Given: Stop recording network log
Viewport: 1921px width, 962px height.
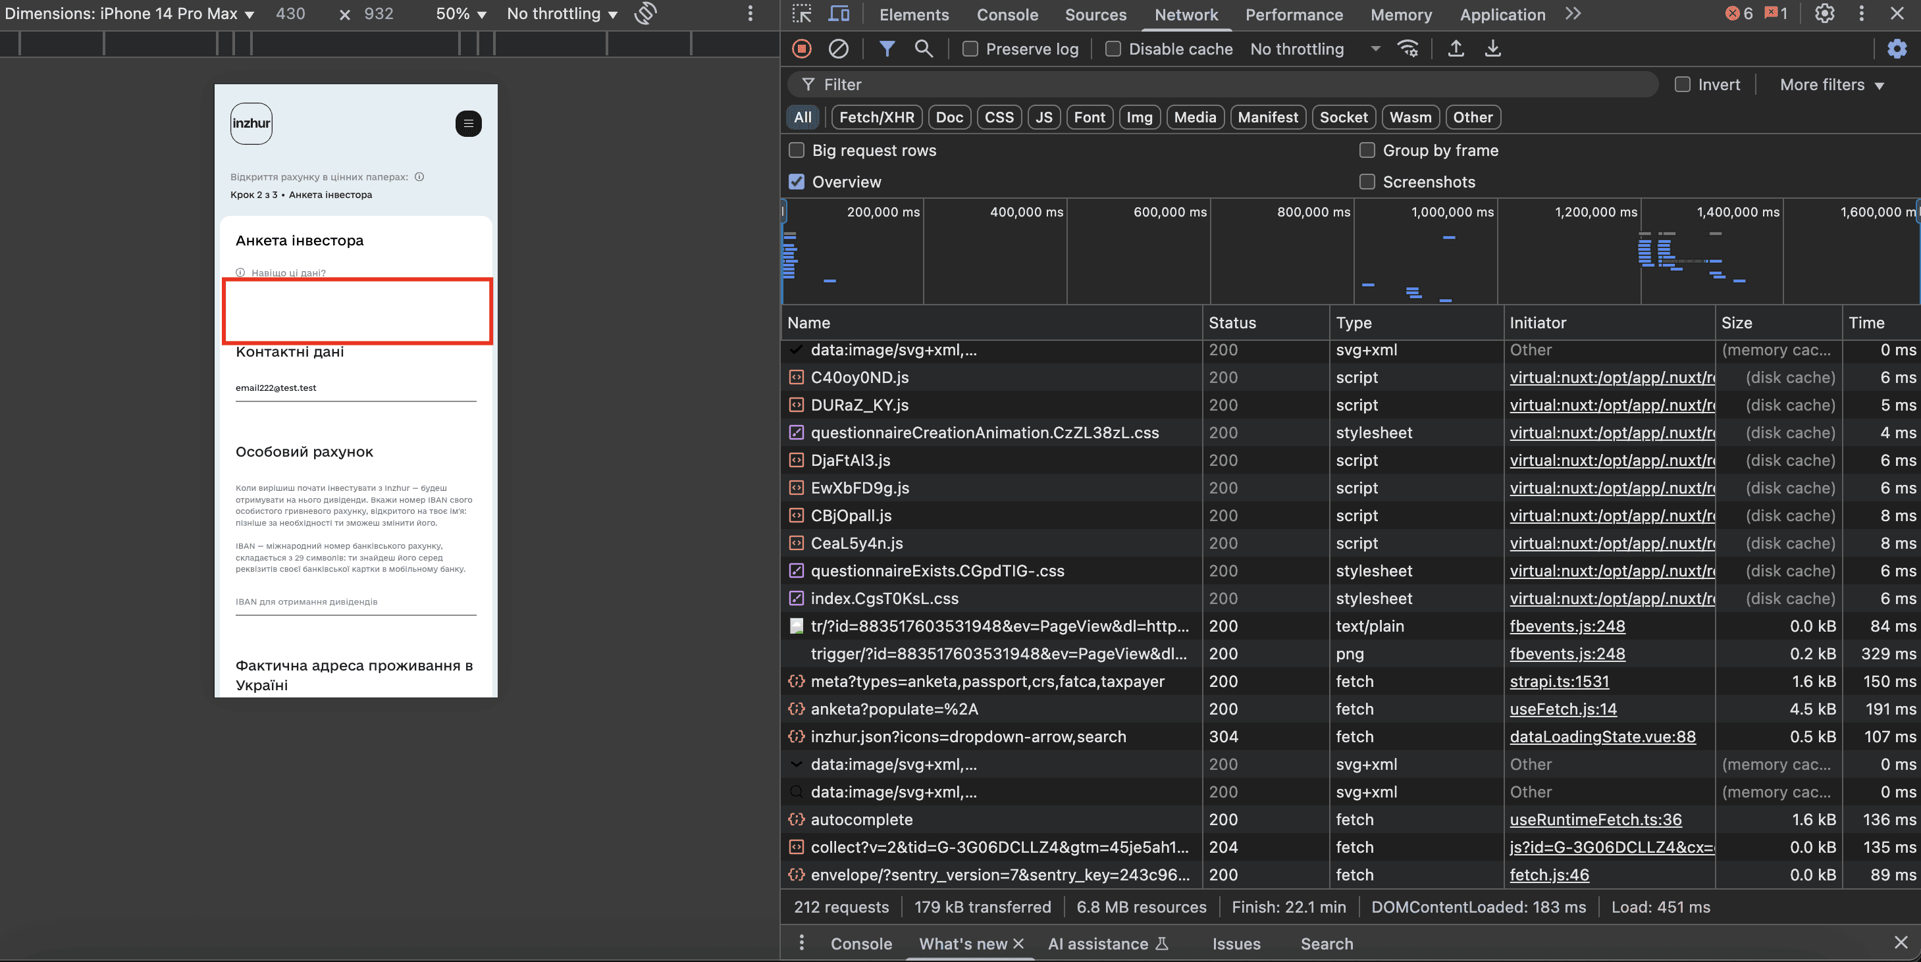Looking at the screenshot, I should point(802,49).
